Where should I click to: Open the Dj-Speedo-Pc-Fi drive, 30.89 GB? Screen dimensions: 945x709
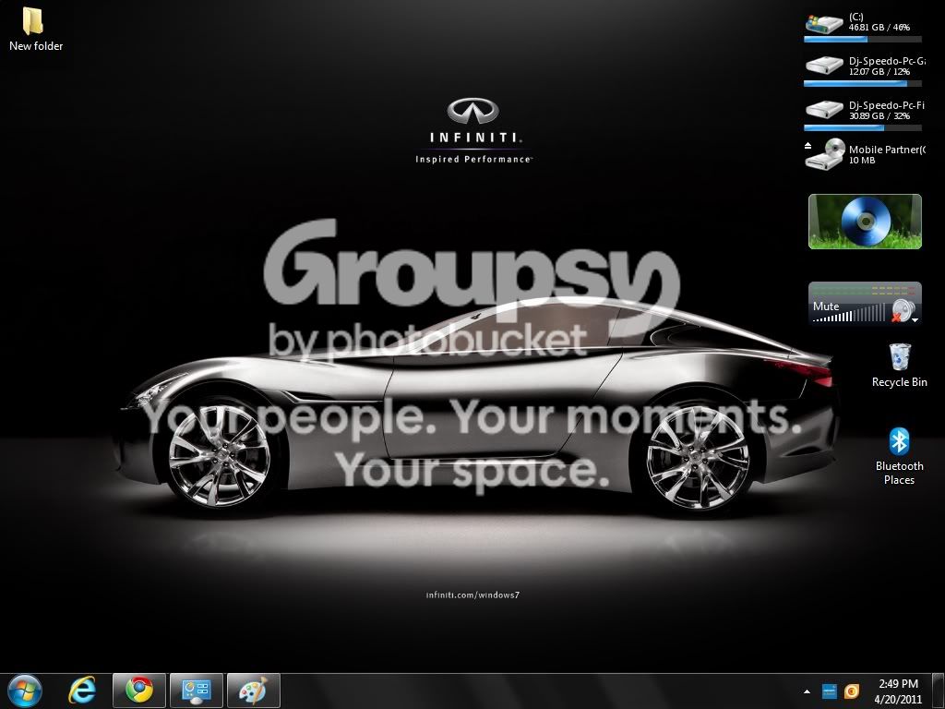coord(824,110)
